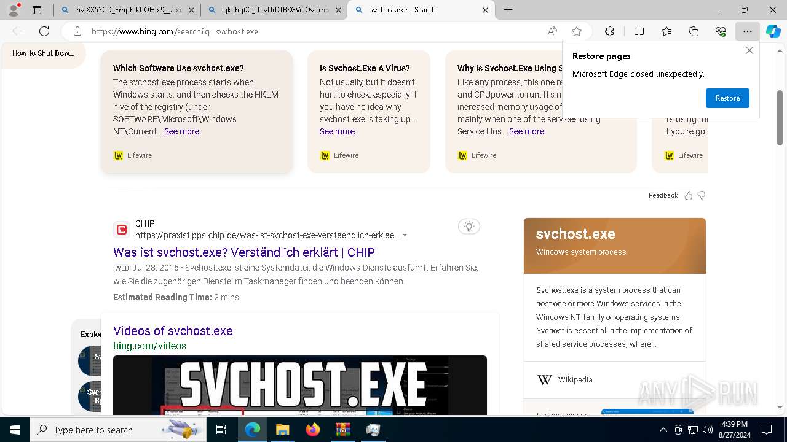Open 'Videos of svchost.exe' link
Screen dimensions: 787x442
click(173, 331)
